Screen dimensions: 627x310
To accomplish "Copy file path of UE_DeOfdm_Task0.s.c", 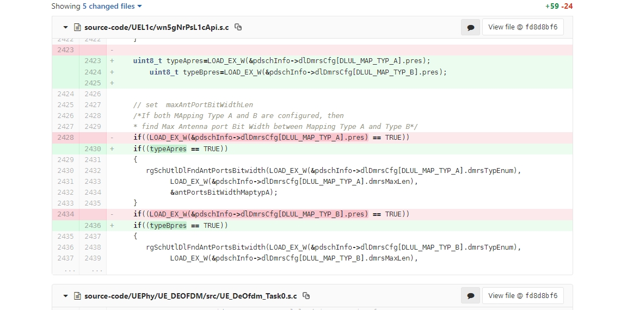I will [306, 296].
